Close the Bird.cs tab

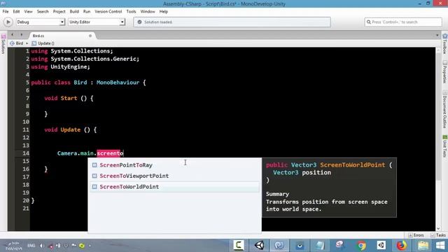[90, 36]
